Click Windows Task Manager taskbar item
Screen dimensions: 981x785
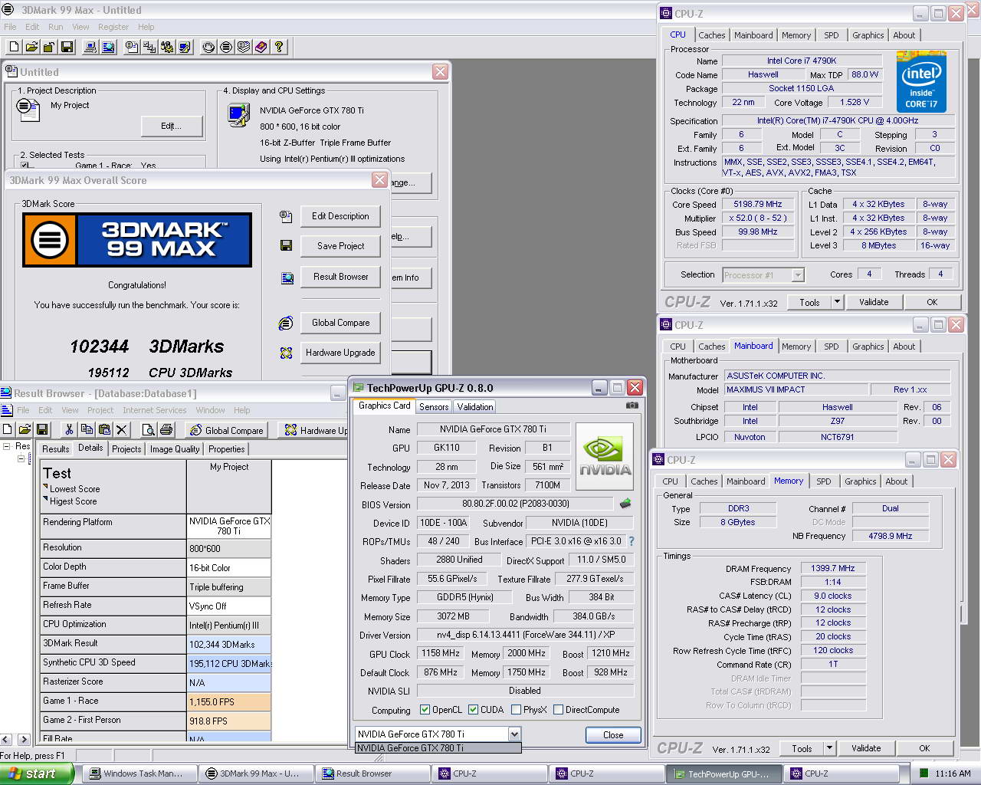click(x=139, y=774)
